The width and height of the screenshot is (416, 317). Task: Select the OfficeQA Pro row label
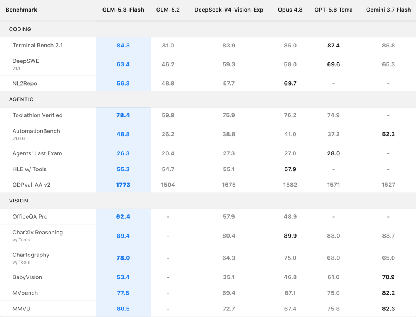click(30, 217)
